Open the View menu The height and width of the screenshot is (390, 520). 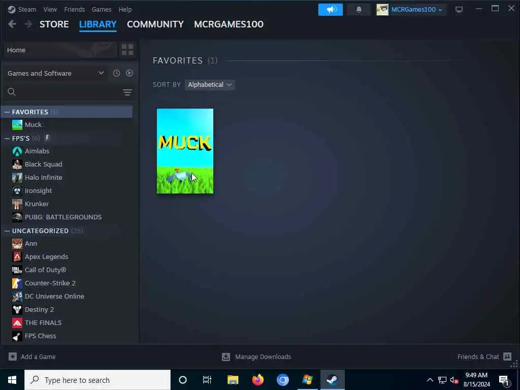coord(50,9)
